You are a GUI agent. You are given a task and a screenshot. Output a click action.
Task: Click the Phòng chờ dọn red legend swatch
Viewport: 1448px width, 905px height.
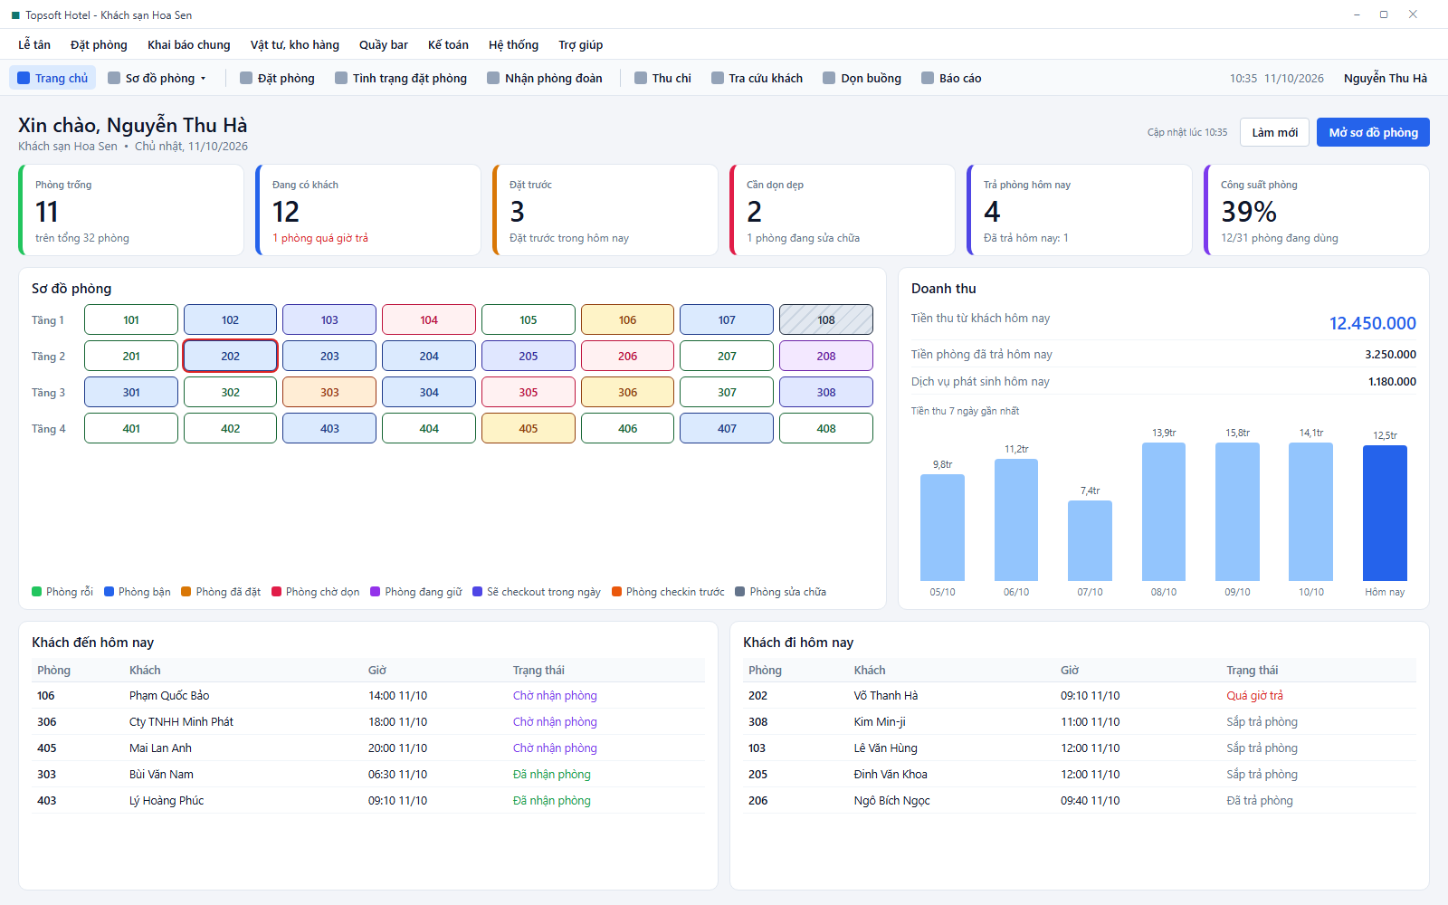click(277, 592)
